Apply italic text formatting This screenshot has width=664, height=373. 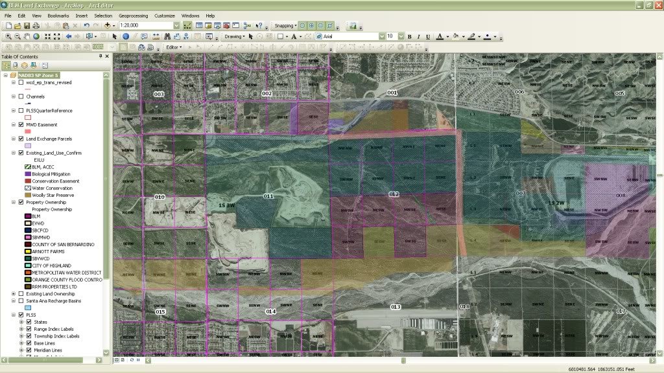click(x=418, y=37)
